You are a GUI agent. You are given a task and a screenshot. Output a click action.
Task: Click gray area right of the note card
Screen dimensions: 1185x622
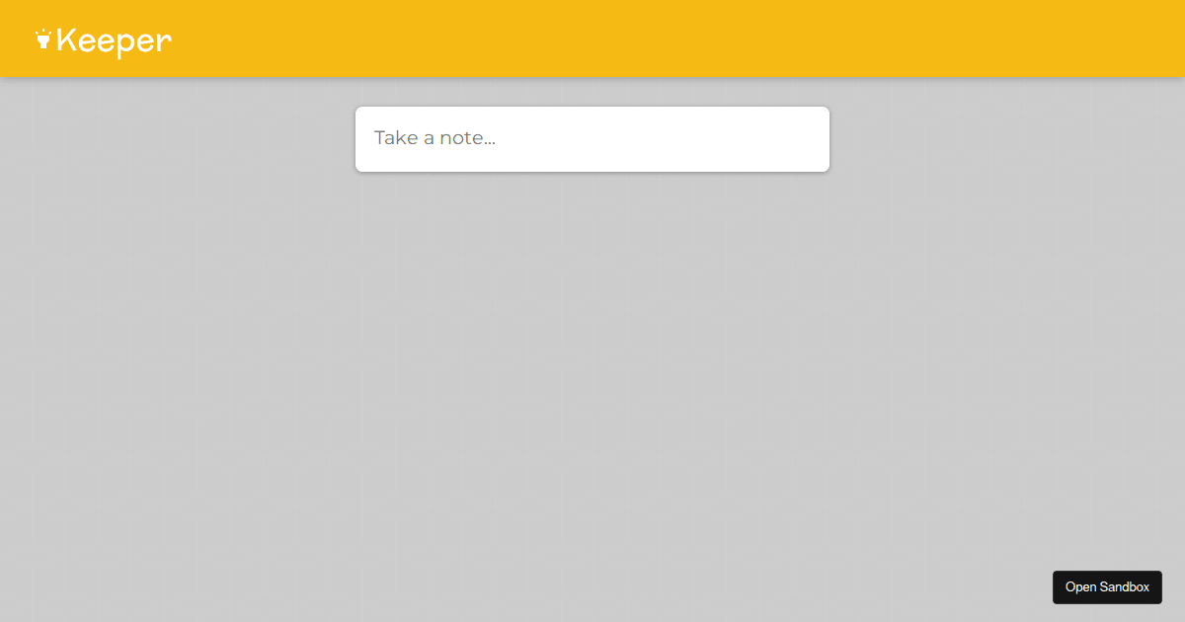[x=1007, y=139]
